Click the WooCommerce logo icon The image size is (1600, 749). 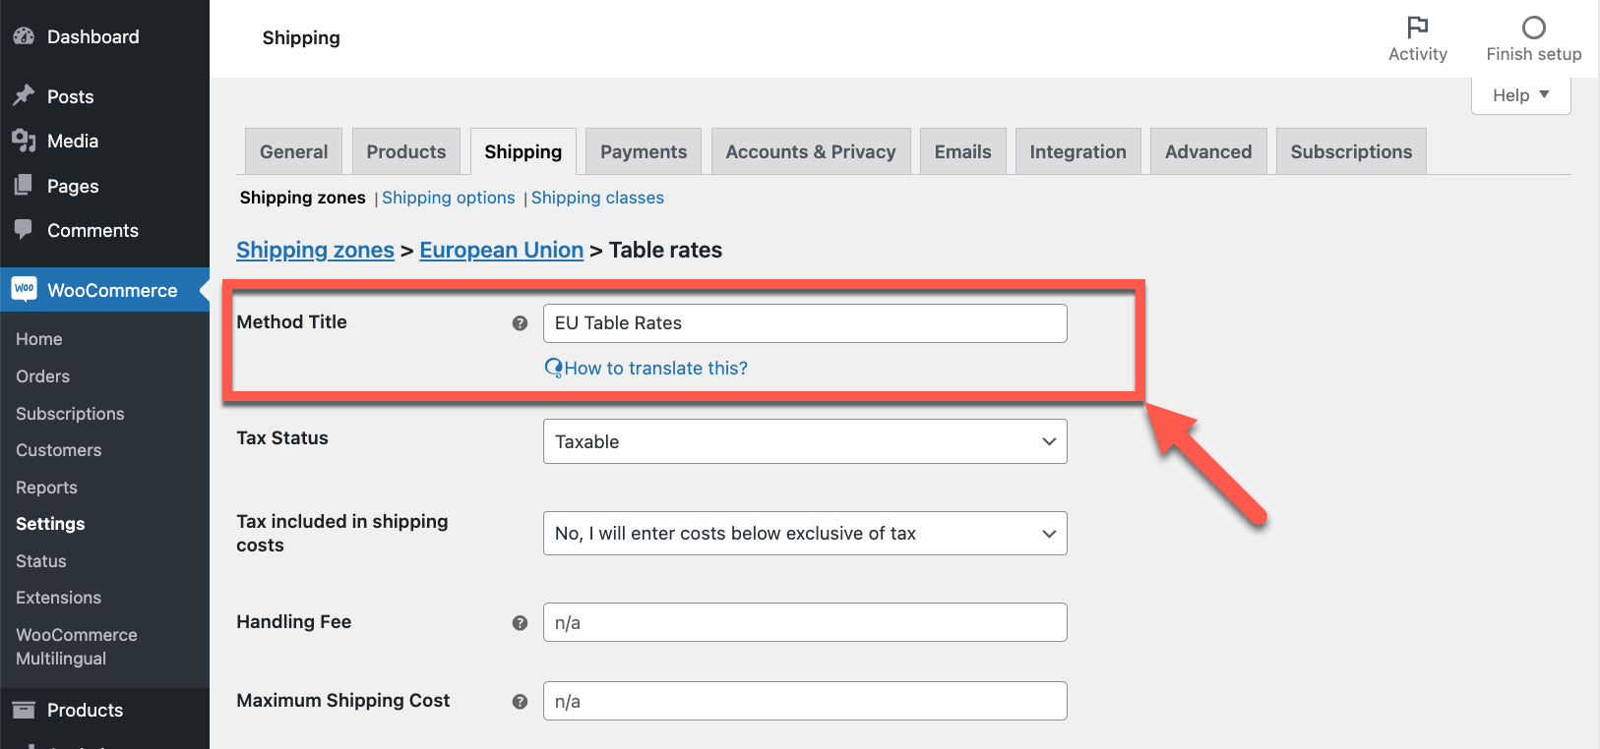point(25,289)
